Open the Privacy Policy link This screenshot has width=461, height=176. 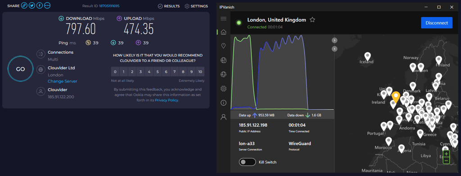point(167,100)
